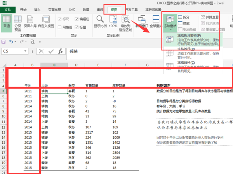Switch to 页面布局 view in workbook views
233x174 pixels.
30,21
